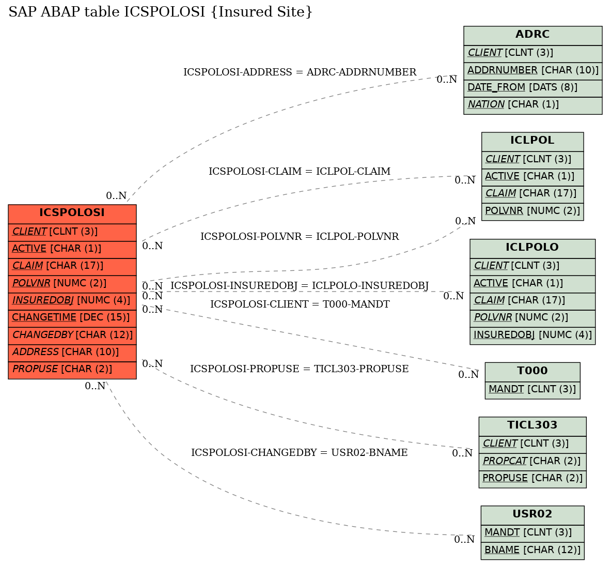610x565 pixels.
Task: Open the T000 table header
Action: click(x=532, y=372)
